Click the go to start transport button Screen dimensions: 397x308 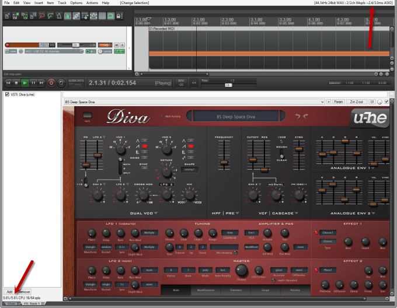(x=7, y=83)
